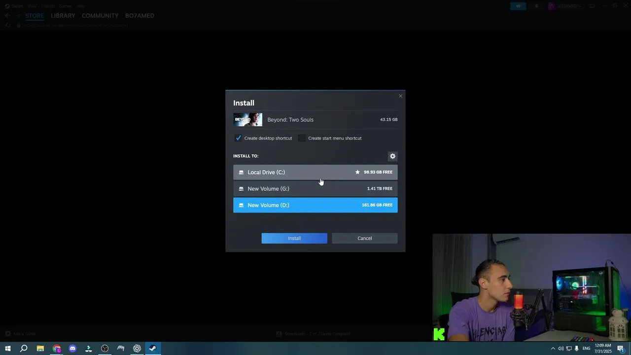Click drive icon beside New Volume (D:)
631x355 pixels.
[241, 205]
